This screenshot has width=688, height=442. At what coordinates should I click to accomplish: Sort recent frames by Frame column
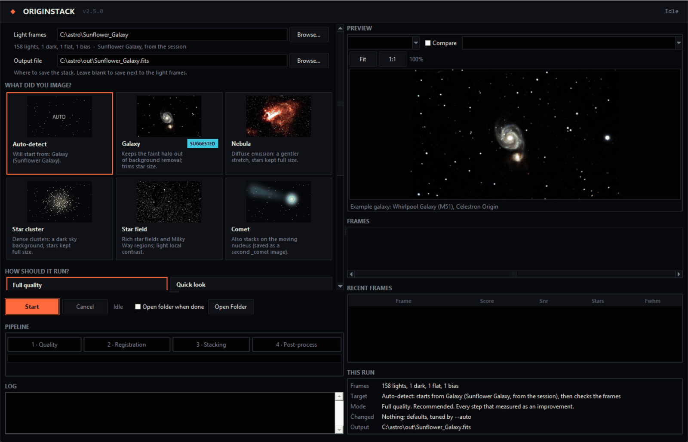tap(403, 301)
